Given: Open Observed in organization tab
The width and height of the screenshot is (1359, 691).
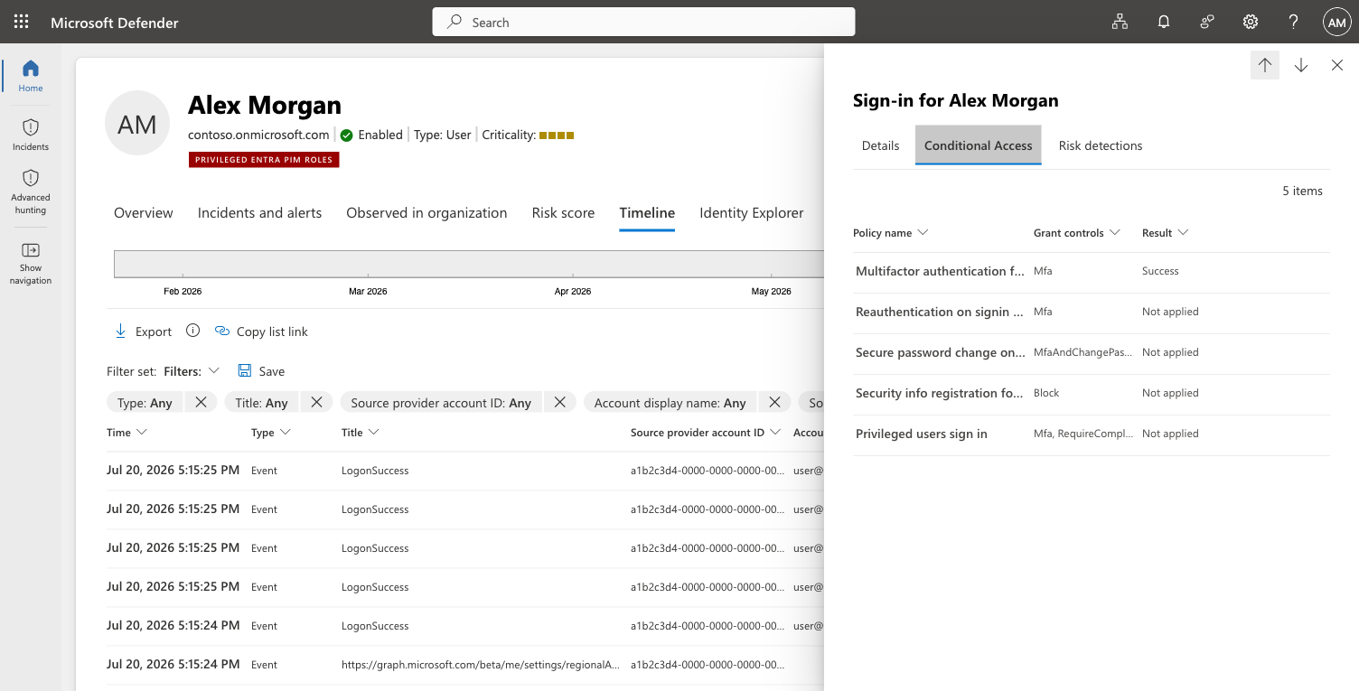Looking at the screenshot, I should click(426, 213).
